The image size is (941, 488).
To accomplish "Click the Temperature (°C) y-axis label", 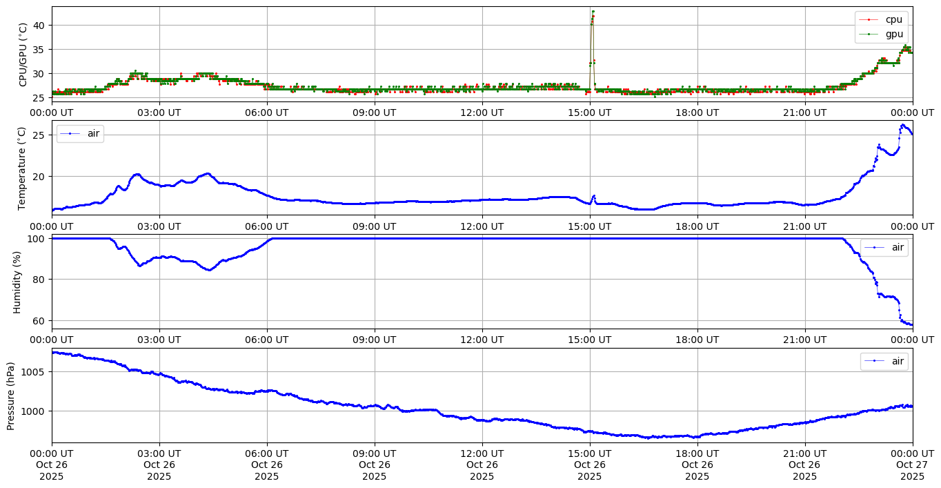I will click(23, 168).
